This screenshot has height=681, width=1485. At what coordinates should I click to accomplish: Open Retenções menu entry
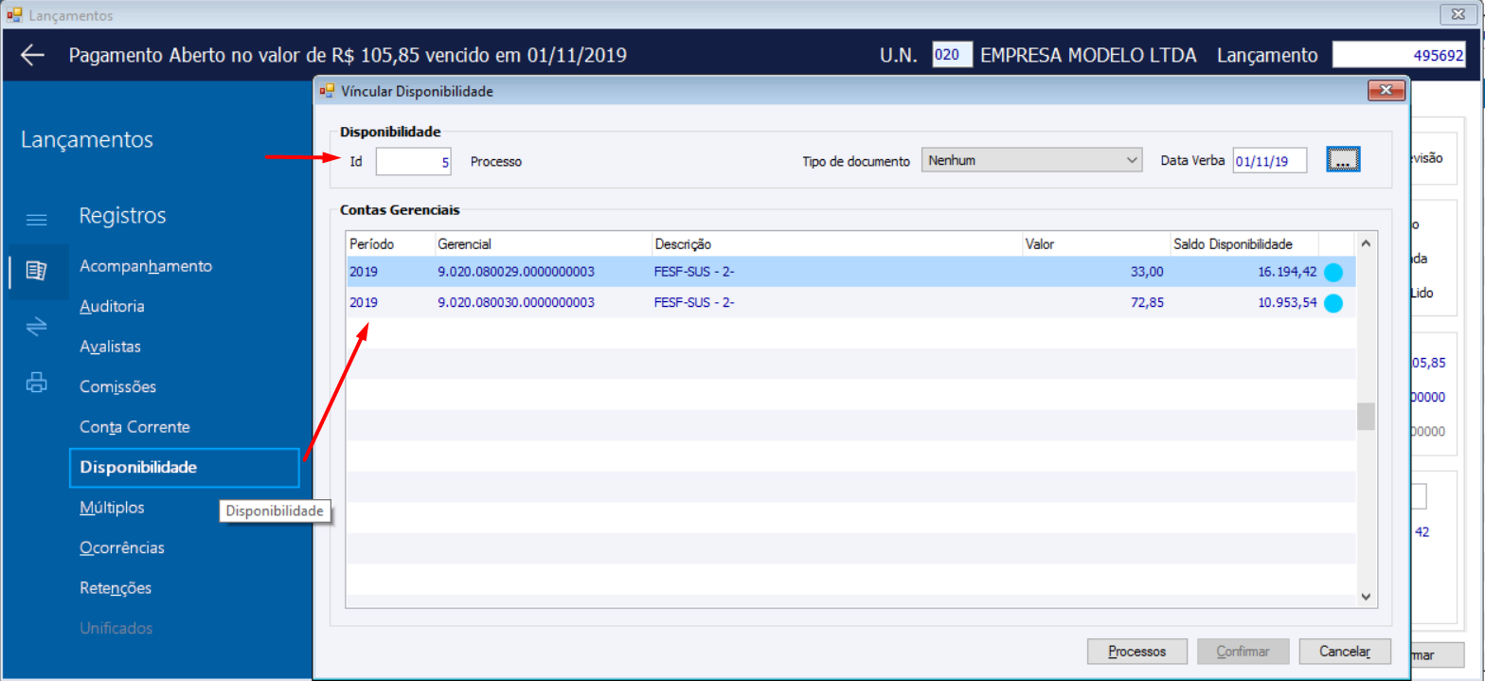pyautogui.click(x=116, y=588)
